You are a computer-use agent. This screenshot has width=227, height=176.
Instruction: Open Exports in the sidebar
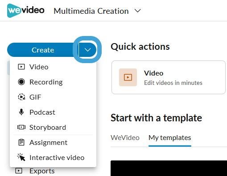42,171
